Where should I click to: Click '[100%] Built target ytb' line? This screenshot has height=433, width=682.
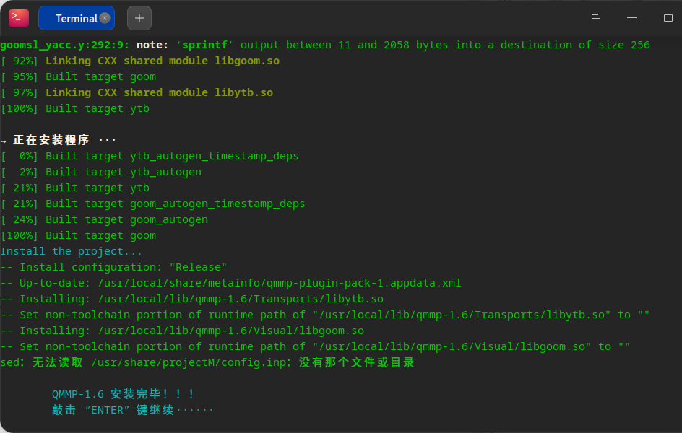click(75, 108)
